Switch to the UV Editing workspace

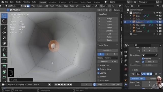[73, 2]
